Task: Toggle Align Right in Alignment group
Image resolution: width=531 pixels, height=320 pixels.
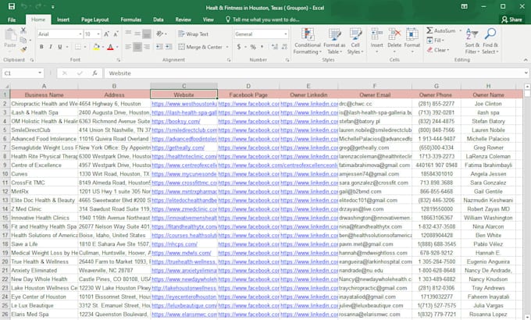Action: pos(147,47)
